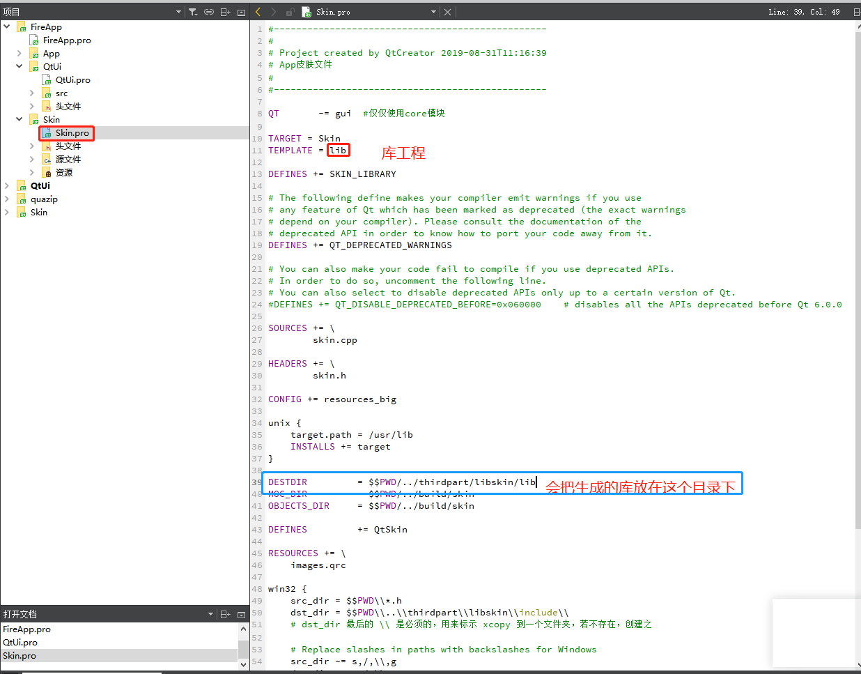Switch to Skin.pro in open documents
This screenshot has height=674, width=861.
tap(119, 655)
